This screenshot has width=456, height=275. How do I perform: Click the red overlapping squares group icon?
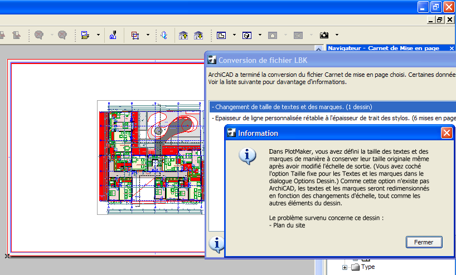135,36
